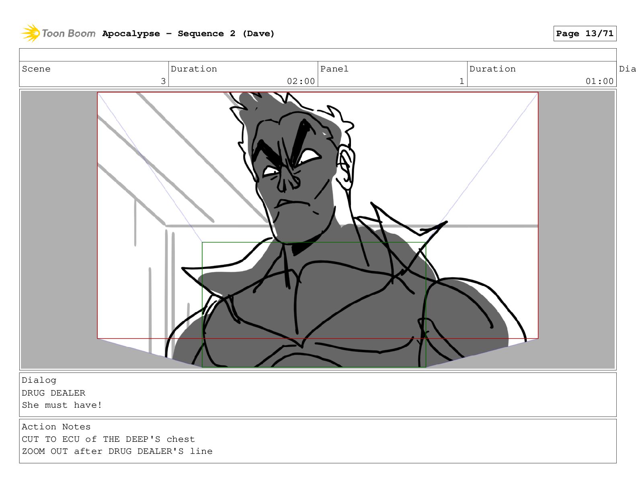Click the note 'CUT TO ECU of THE DEEP'S chest'

(108, 439)
